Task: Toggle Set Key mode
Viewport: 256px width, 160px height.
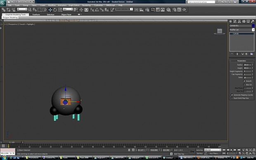Action: coord(199,153)
